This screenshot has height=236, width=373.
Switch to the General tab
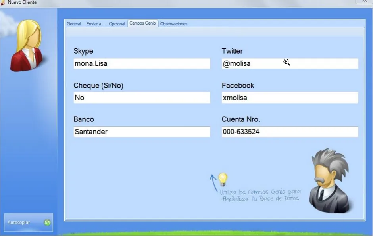click(x=74, y=24)
